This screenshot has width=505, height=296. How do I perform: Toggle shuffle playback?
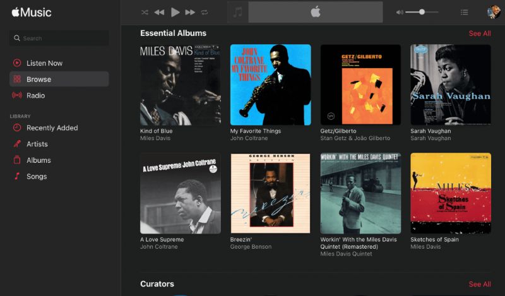145,12
